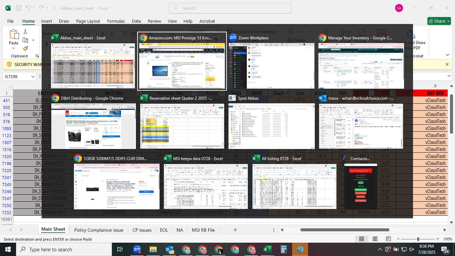Expand the formula bar chevron
The image size is (455, 256).
[x=449, y=76]
